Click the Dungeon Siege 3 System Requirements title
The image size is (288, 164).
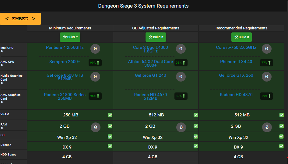pyautogui.click(x=143, y=6)
